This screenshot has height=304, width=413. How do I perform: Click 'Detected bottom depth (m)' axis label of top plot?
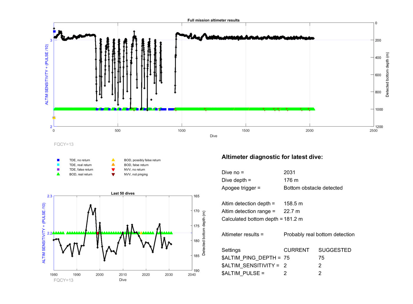coord(387,75)
